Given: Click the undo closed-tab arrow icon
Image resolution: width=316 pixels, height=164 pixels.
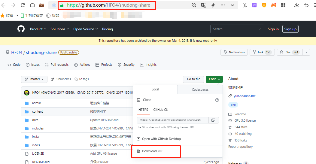Looking at the screenshot, I should coord(306,5).
